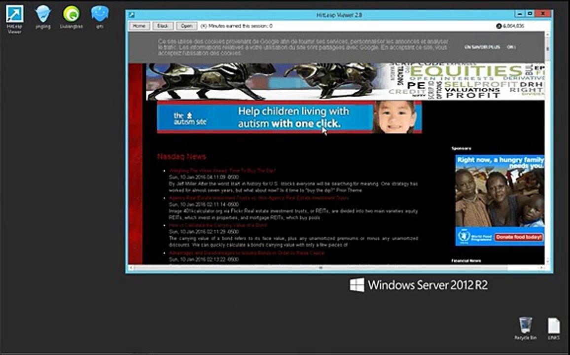This screenshot has width=570, height=355.
Task: Click the bull statues header banner
Action: click(x=267, y=82)
